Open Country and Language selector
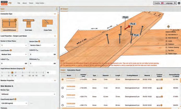The image size is (181, 109). (x=165, y=3)
